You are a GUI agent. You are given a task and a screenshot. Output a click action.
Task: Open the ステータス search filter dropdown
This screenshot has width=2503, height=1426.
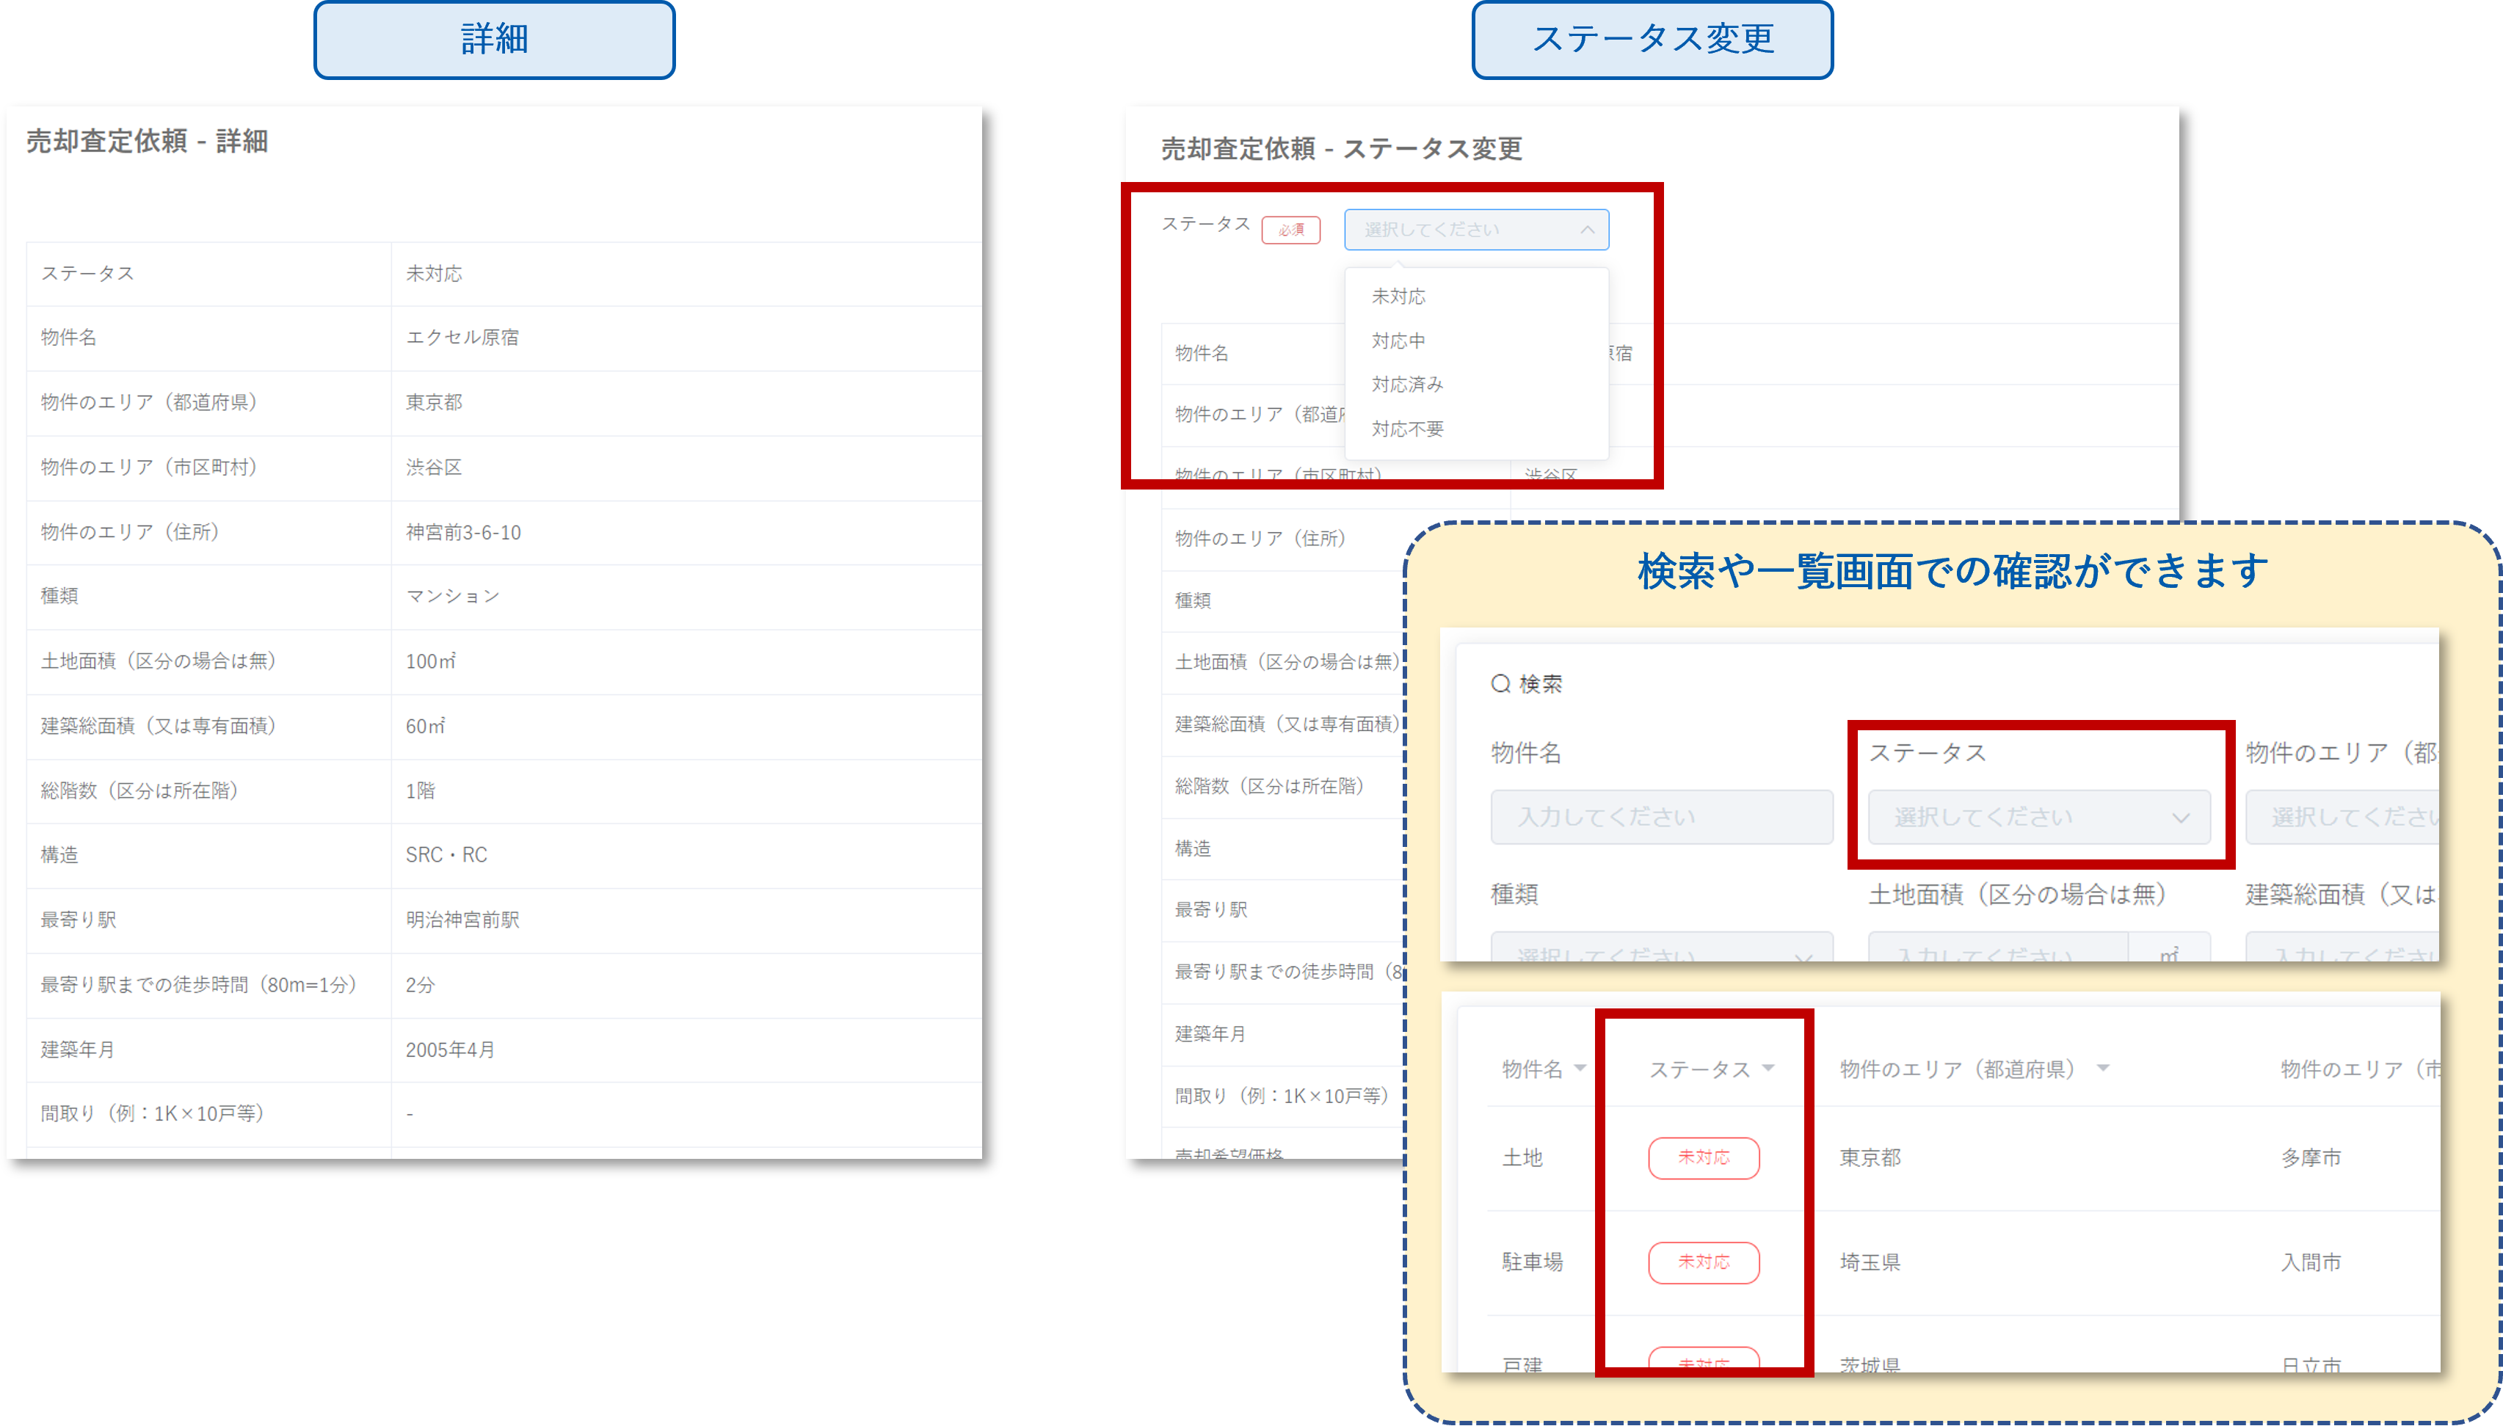[x=2038, y=817]
